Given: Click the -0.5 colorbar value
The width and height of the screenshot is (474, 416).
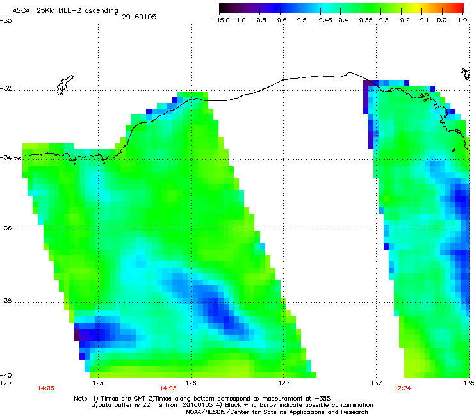Looking at the screenshot, I should click(299, 20).
